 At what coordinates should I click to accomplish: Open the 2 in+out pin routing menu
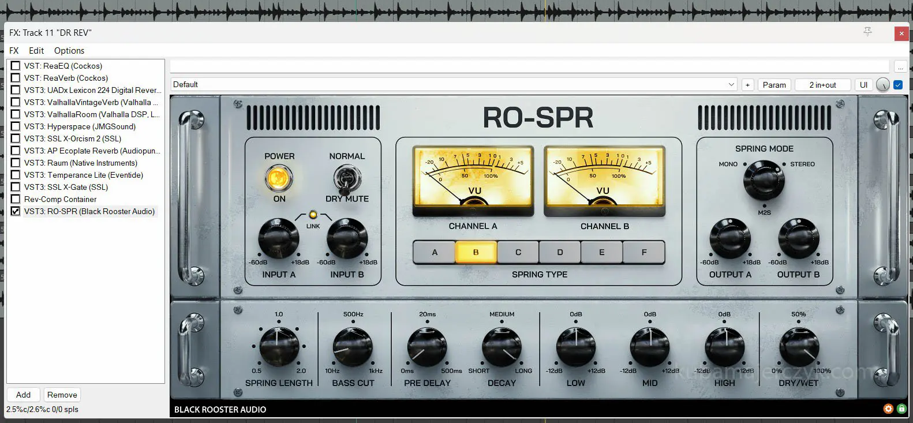pos(822,85)
